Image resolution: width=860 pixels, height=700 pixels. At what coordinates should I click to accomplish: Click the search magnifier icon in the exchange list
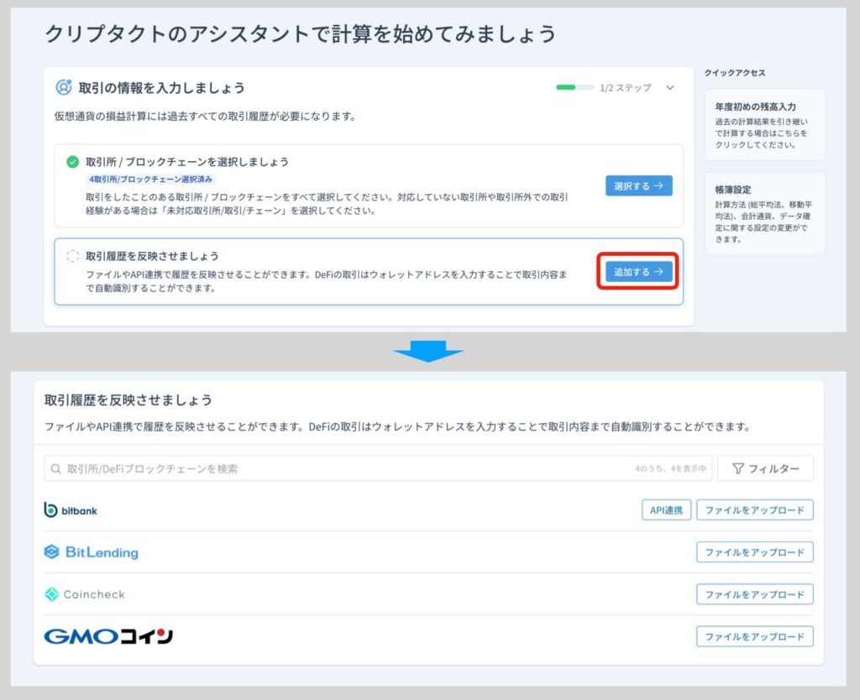coord(55,468)
